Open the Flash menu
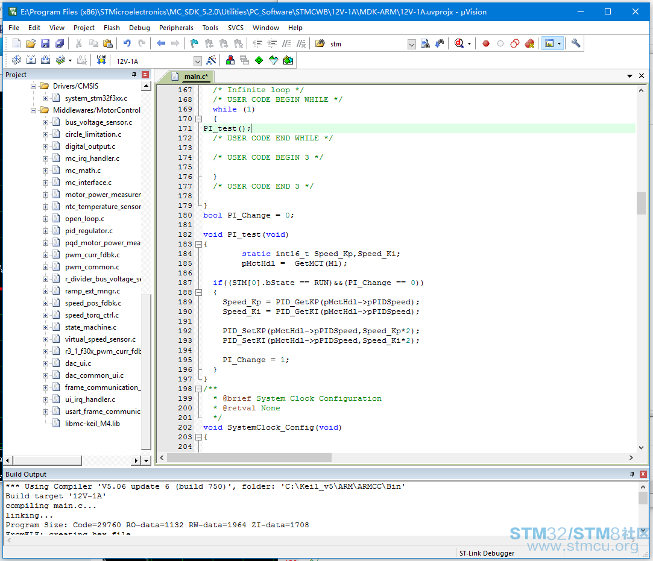 (112, 28)
